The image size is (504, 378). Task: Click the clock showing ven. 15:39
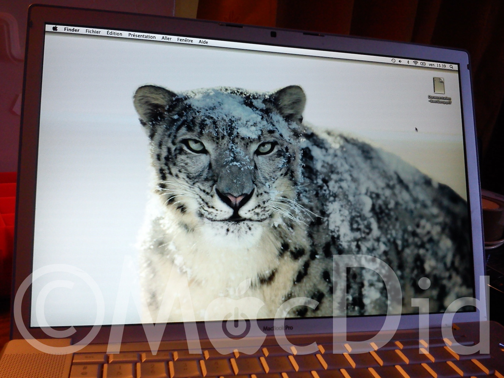437,65
